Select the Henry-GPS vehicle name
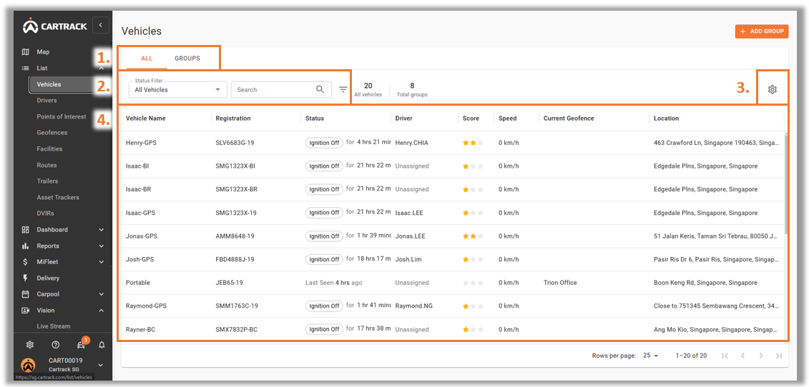Screen dimensions: 809x387 pos(141,143)
